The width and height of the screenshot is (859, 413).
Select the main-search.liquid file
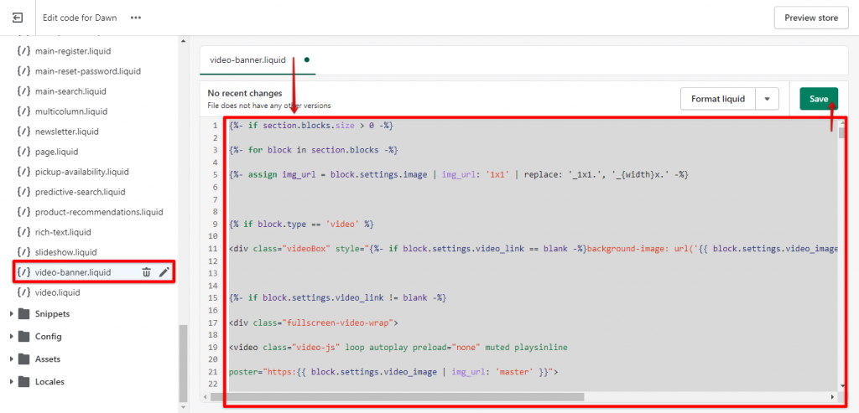click(70, 91)
